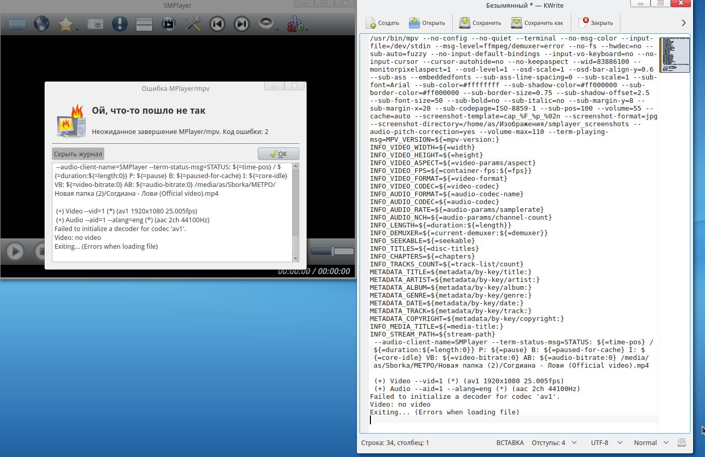Click the favorites star icon
The width and height of the screenshot is (705, 457).
66,24
